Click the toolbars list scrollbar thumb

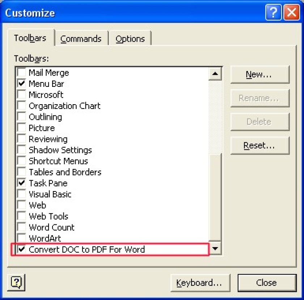coord(215,197)
